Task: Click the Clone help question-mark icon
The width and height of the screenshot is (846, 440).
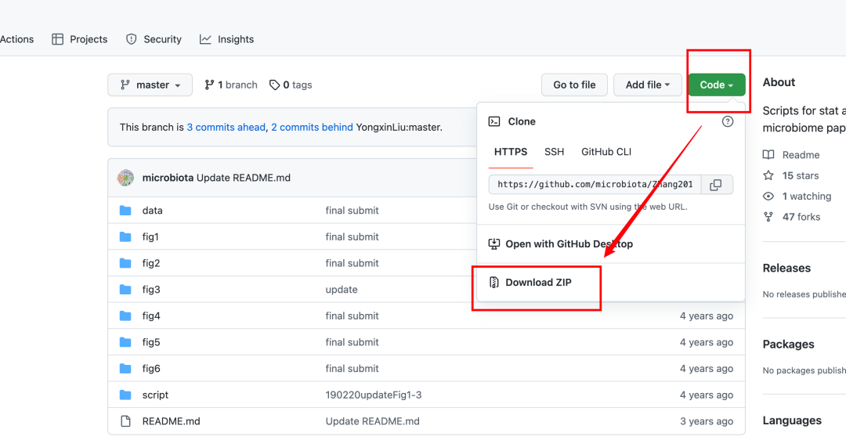Action: point(728,121)
